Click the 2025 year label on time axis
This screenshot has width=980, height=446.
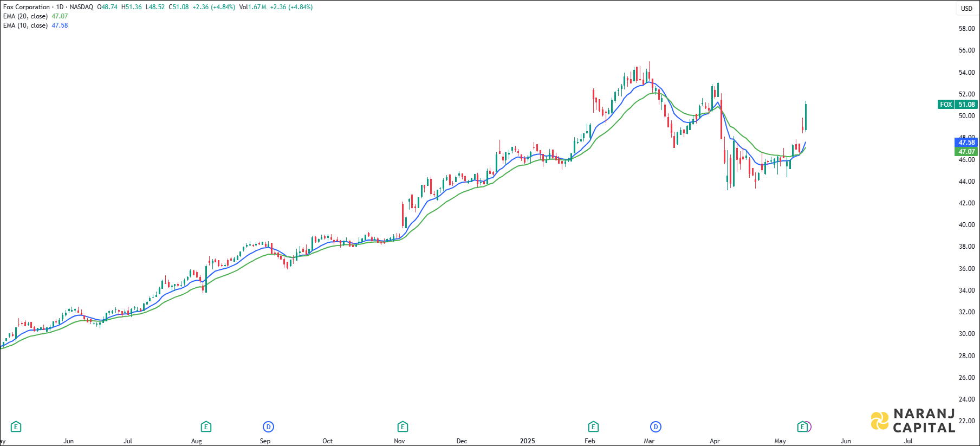(527, 441)
